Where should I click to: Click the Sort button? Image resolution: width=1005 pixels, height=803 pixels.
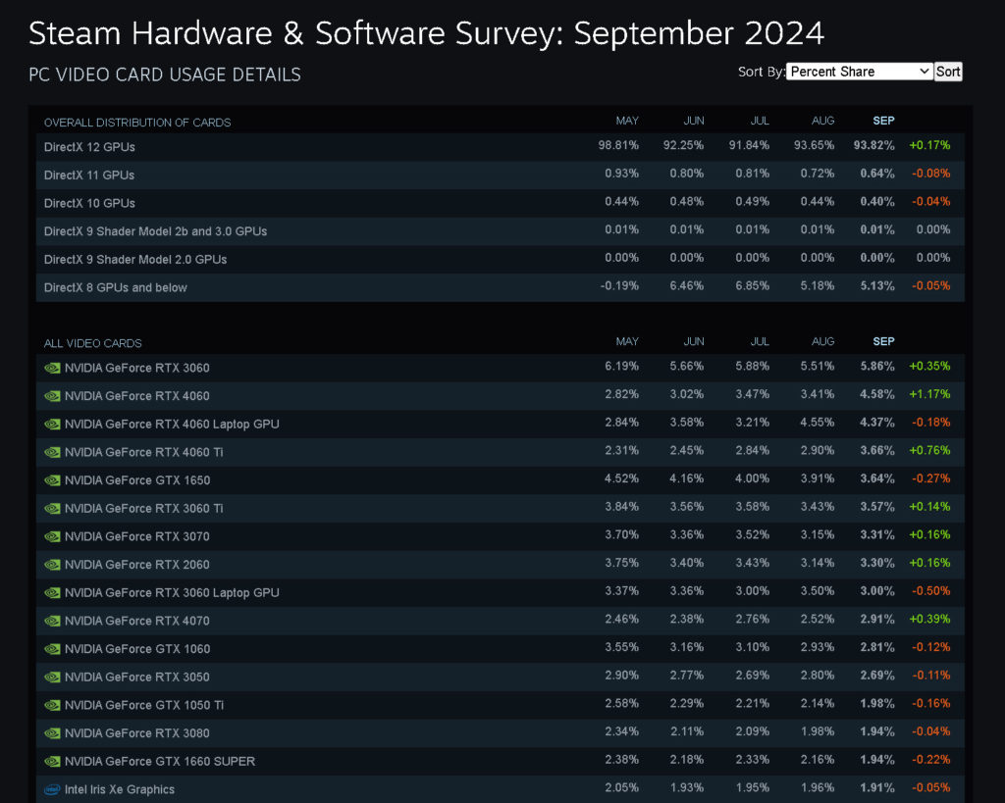click(x=948, y=72)
